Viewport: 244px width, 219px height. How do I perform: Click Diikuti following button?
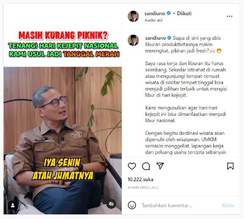pos(184,14)
